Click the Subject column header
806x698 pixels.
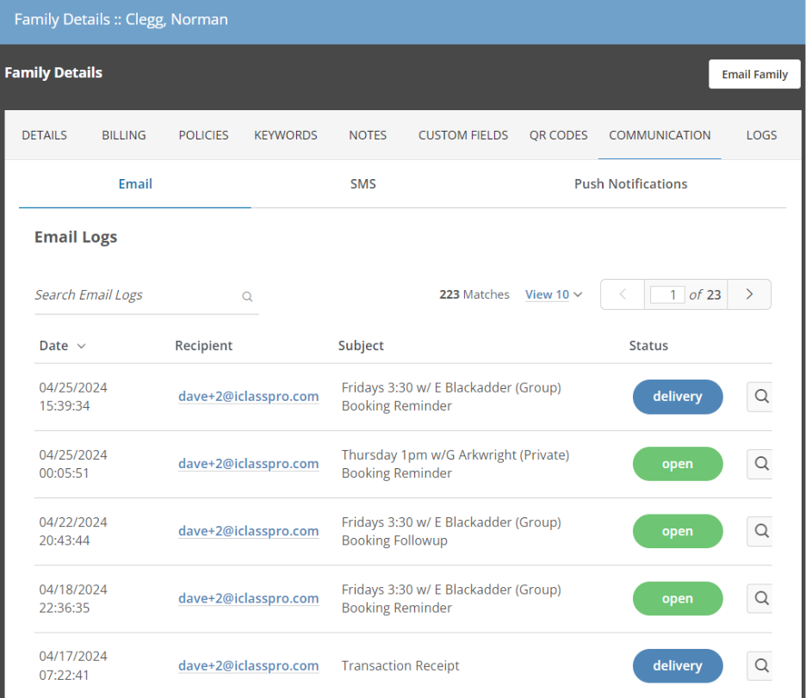tap(361, 346)
